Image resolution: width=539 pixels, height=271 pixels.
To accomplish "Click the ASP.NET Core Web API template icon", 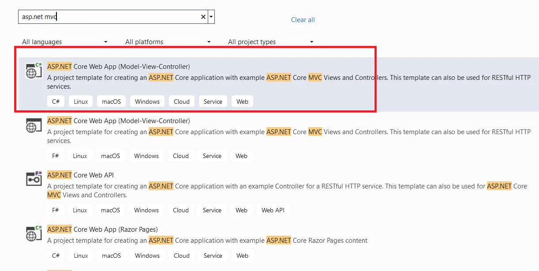I will point(34,178).
